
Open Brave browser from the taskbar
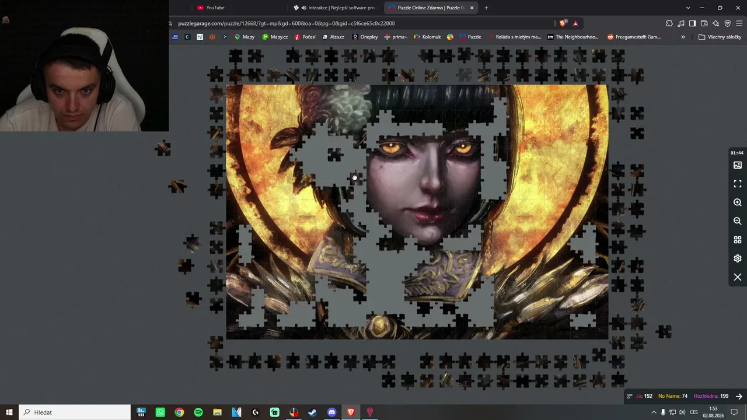pyautogui.click(x=351, y=412)
